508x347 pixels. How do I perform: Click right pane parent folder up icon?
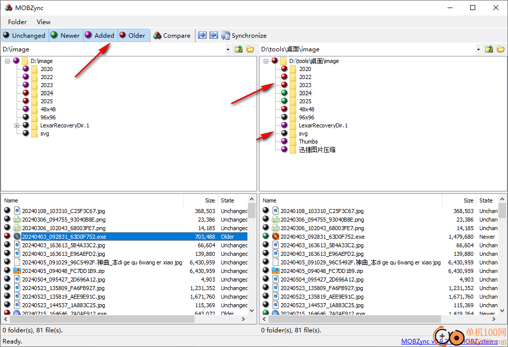click(x=489, y=49)
